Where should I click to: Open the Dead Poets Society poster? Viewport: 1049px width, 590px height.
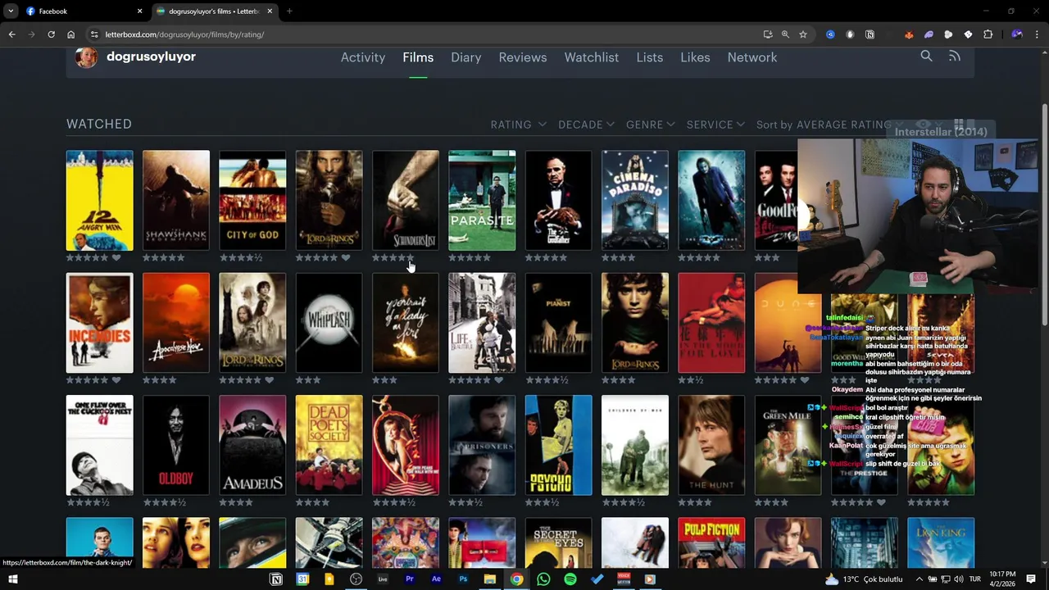click(329, 446)
